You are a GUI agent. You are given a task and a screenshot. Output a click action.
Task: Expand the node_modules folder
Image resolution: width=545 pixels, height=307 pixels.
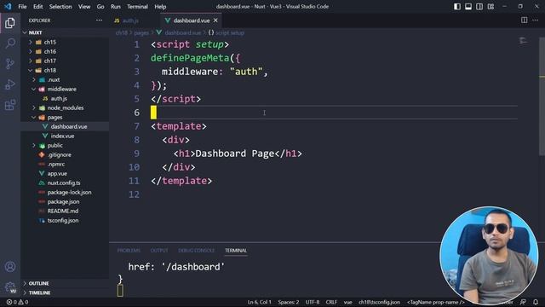pos(65,108)
